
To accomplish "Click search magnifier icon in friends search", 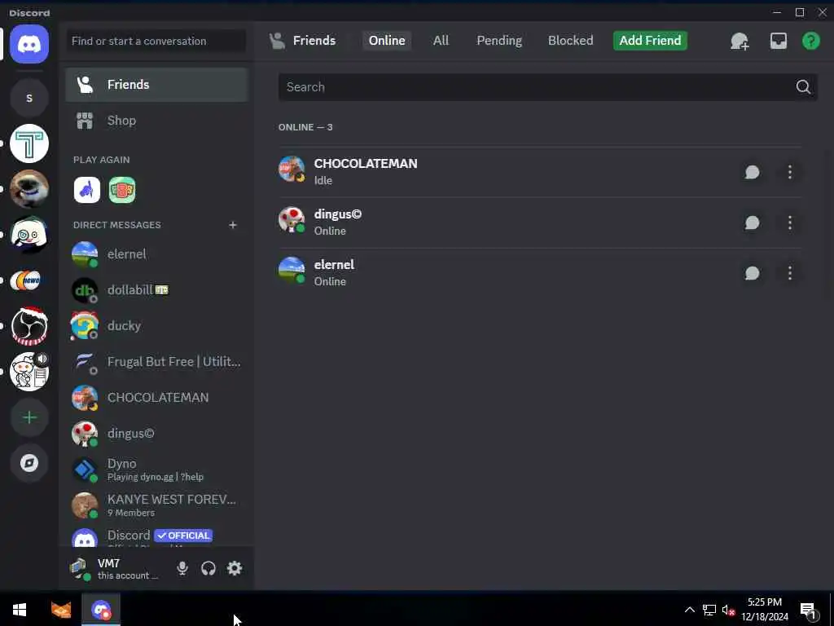I will coord(803,86).
